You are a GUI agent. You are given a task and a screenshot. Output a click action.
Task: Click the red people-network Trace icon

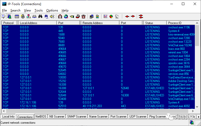(x=60, y=16)
